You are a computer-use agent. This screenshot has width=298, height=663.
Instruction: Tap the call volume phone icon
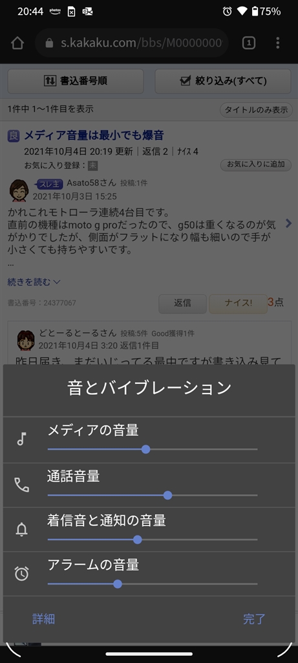(x=21, y=484)
